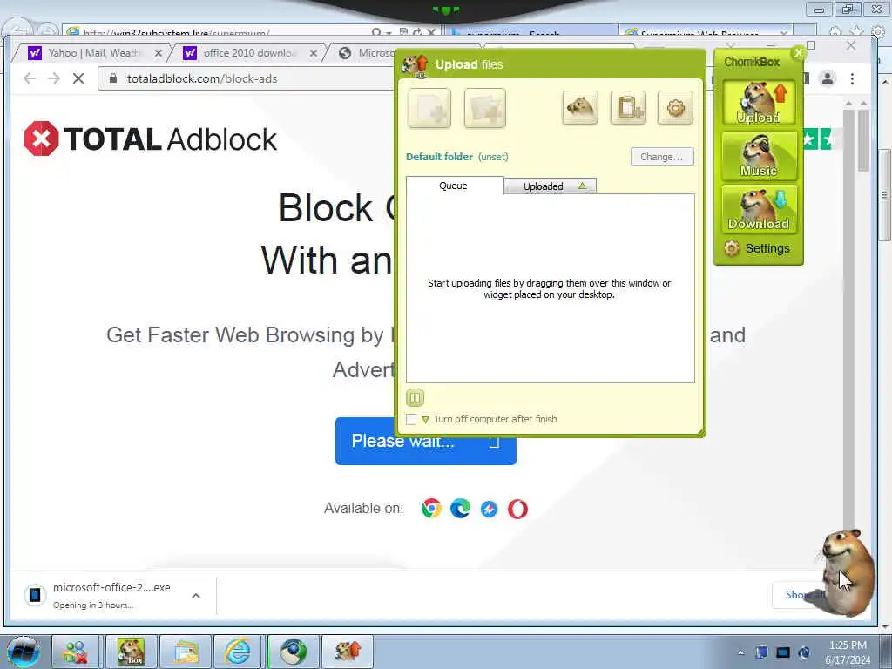Click the Opera browser availability icon
Screen dimensions: 892x669
[x=517, y=509]
